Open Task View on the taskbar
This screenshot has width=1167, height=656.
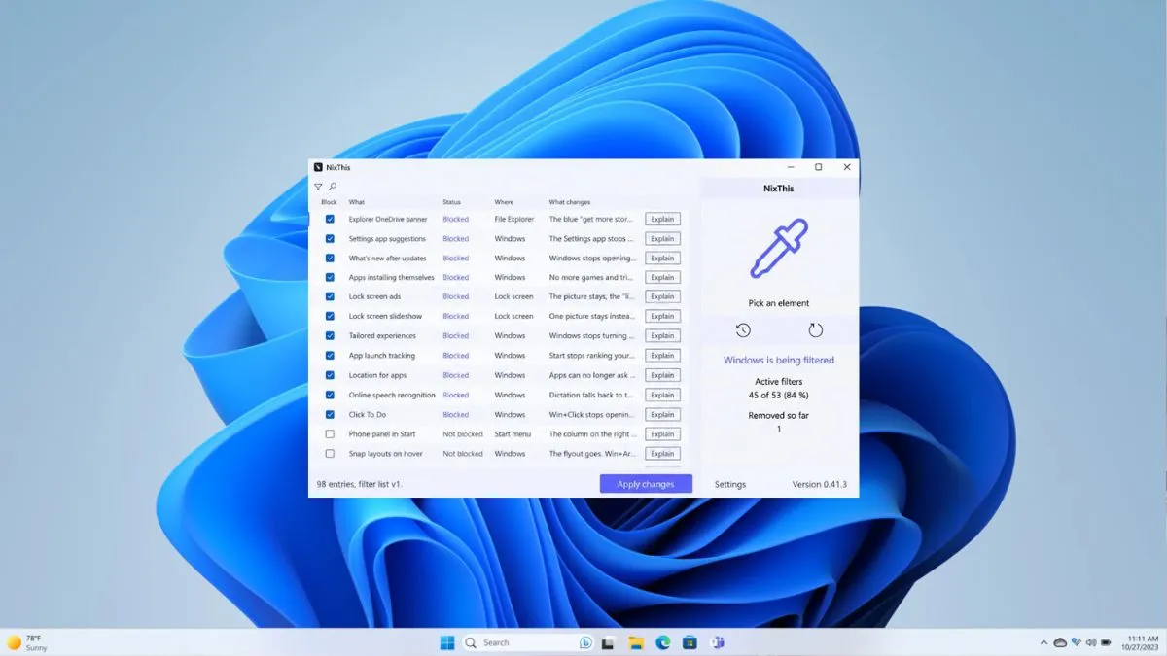[608, 642]
